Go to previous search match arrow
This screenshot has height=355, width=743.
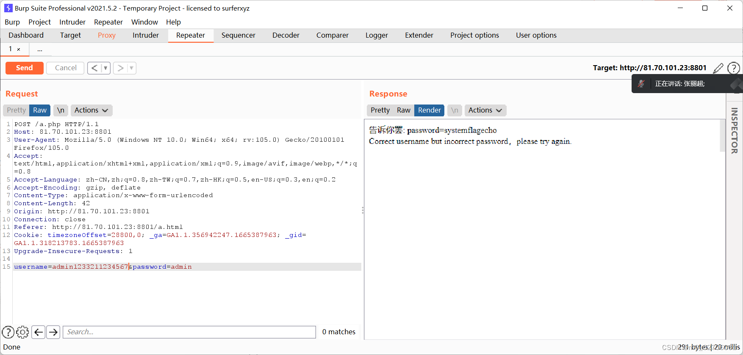(x=39, y=332)
